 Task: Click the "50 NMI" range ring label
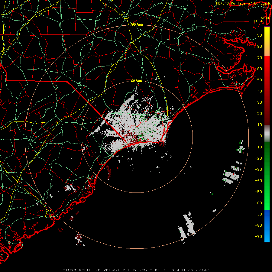[137, 81]
